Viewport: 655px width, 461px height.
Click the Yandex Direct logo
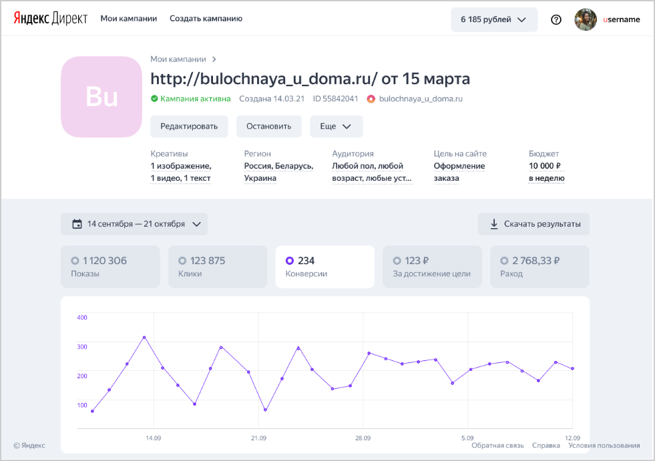51,19
